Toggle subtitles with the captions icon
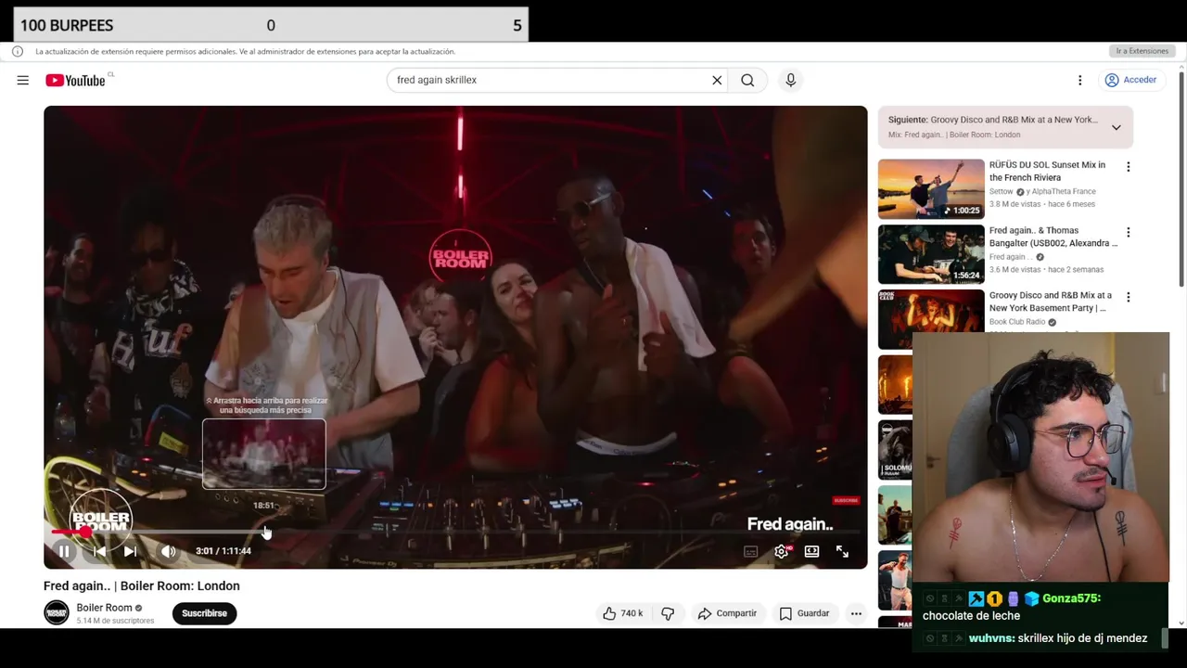 pos(750,552)
